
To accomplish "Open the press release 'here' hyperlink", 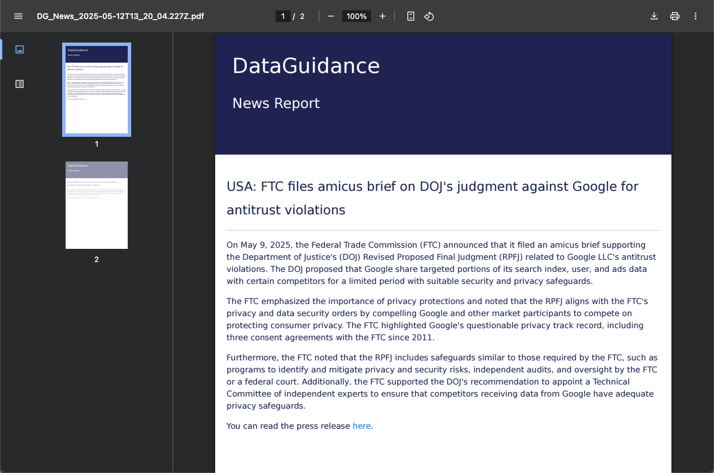I will click(x=361, y=426).
